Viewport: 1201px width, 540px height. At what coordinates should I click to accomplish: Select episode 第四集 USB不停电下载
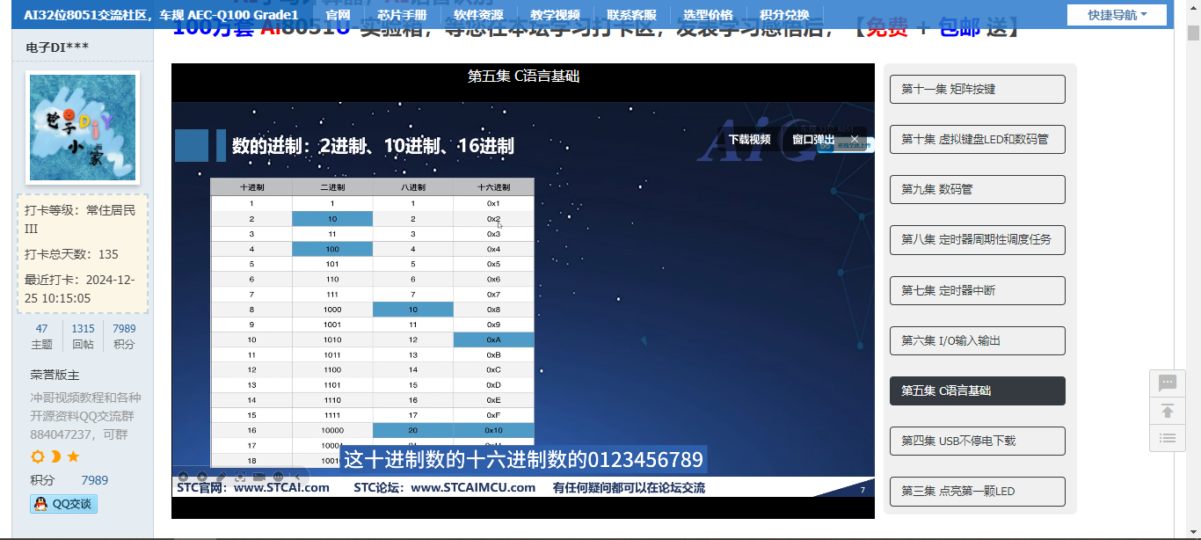click(x=978, y=441)
